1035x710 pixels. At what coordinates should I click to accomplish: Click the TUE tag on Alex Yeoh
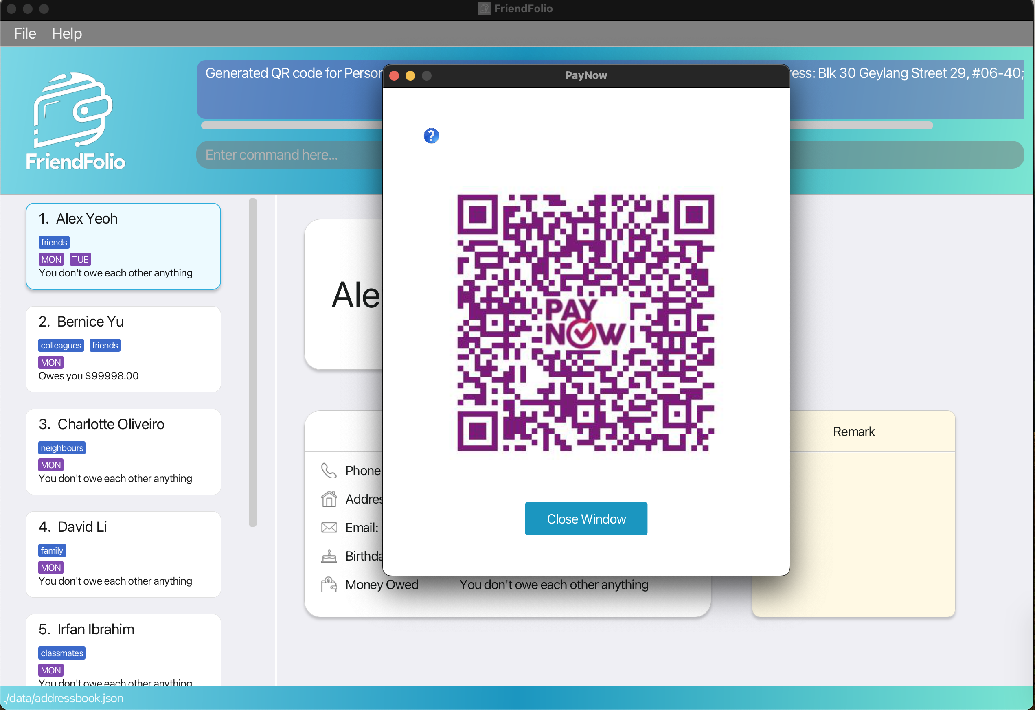(80, 259)
